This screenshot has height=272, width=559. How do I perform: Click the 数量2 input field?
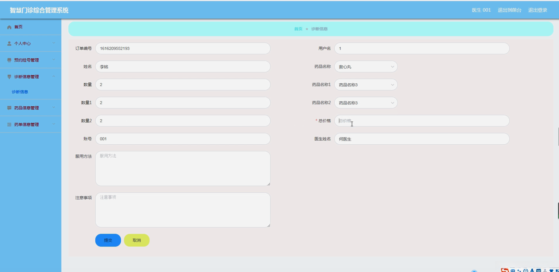183,121
